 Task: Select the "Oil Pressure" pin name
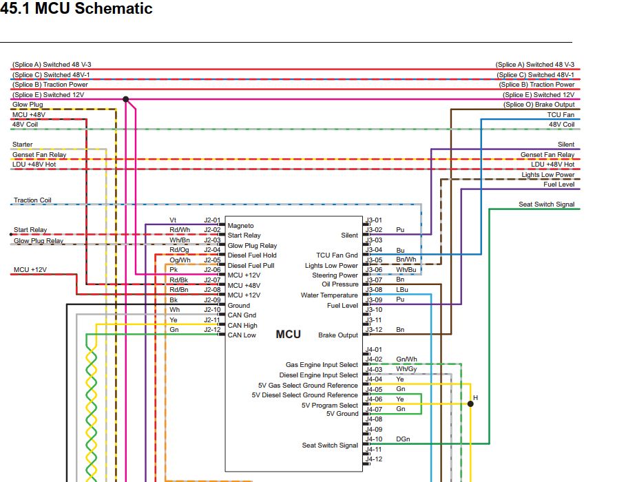coord(340,284)
